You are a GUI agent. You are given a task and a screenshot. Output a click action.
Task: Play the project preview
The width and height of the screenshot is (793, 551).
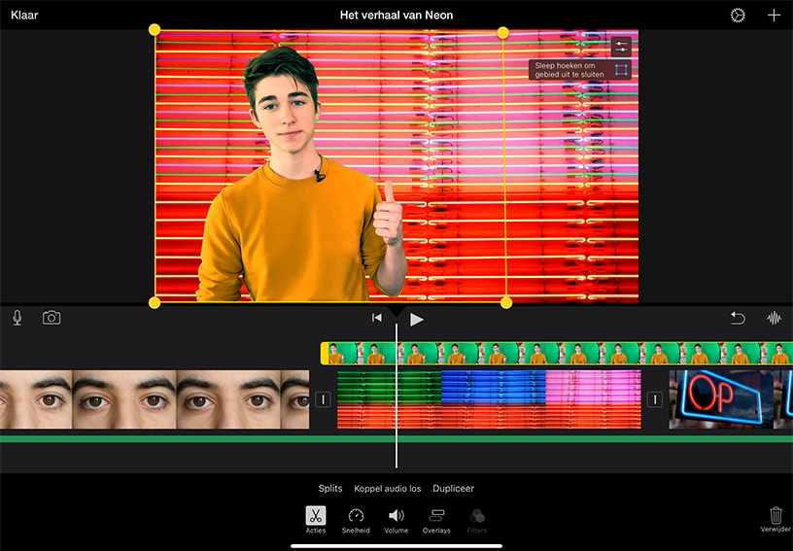(x=416, y=319)
